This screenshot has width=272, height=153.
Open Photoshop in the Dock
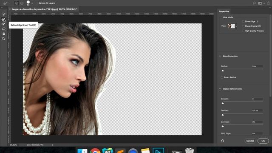(158, 150)
